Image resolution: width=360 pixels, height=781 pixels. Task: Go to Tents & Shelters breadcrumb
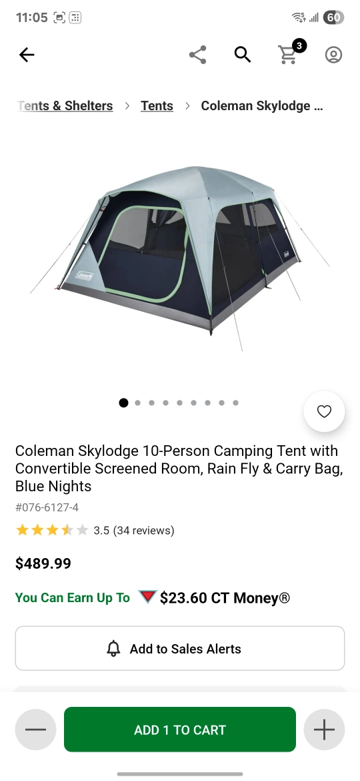(x=65, y=105)
